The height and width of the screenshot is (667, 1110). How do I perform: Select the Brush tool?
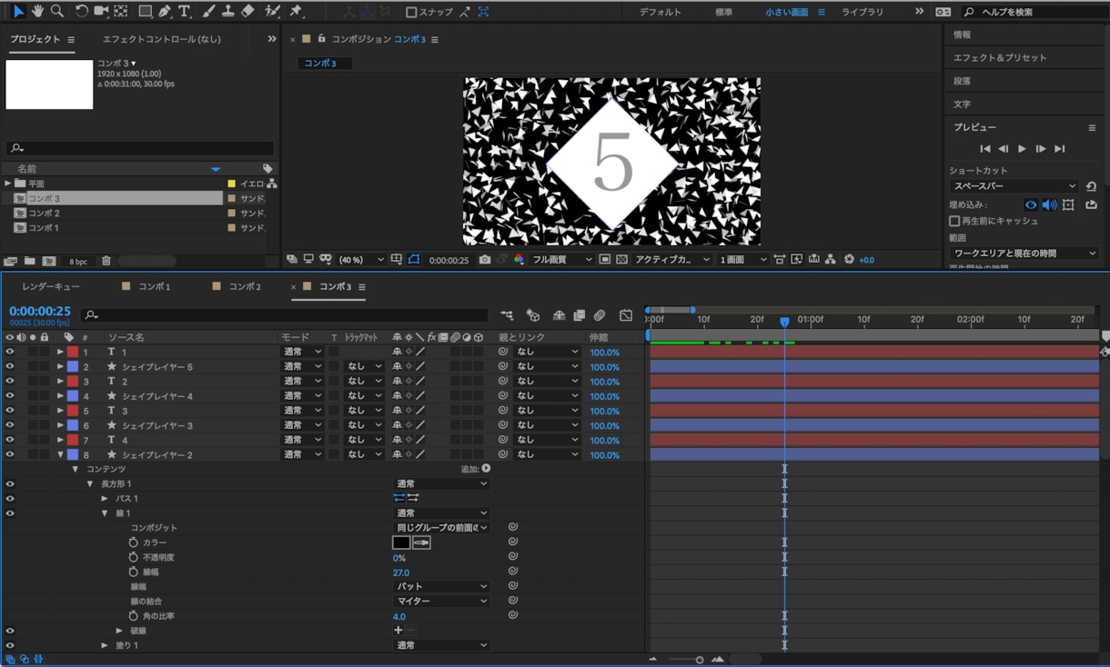[208, 11]
